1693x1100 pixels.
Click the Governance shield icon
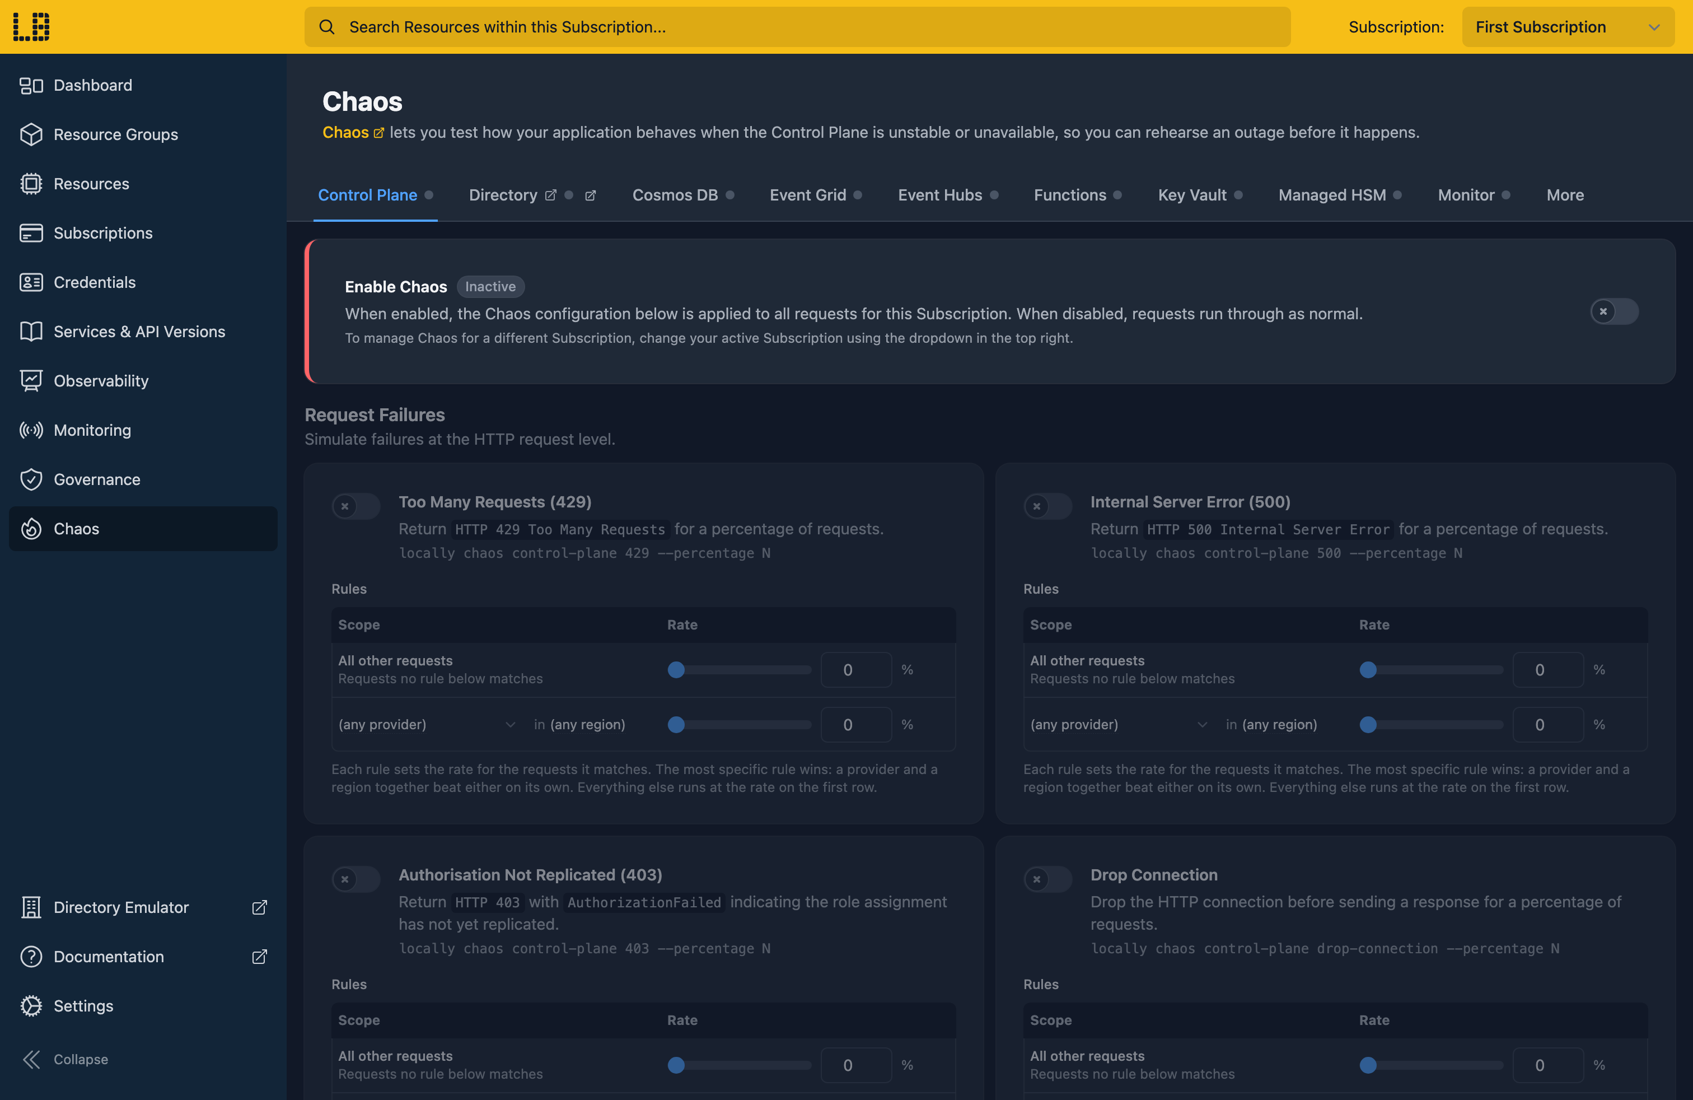tap(31, 479)
